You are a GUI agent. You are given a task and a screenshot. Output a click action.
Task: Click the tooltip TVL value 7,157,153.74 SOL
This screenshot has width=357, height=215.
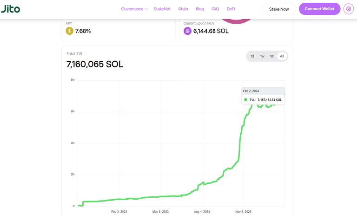270,100
